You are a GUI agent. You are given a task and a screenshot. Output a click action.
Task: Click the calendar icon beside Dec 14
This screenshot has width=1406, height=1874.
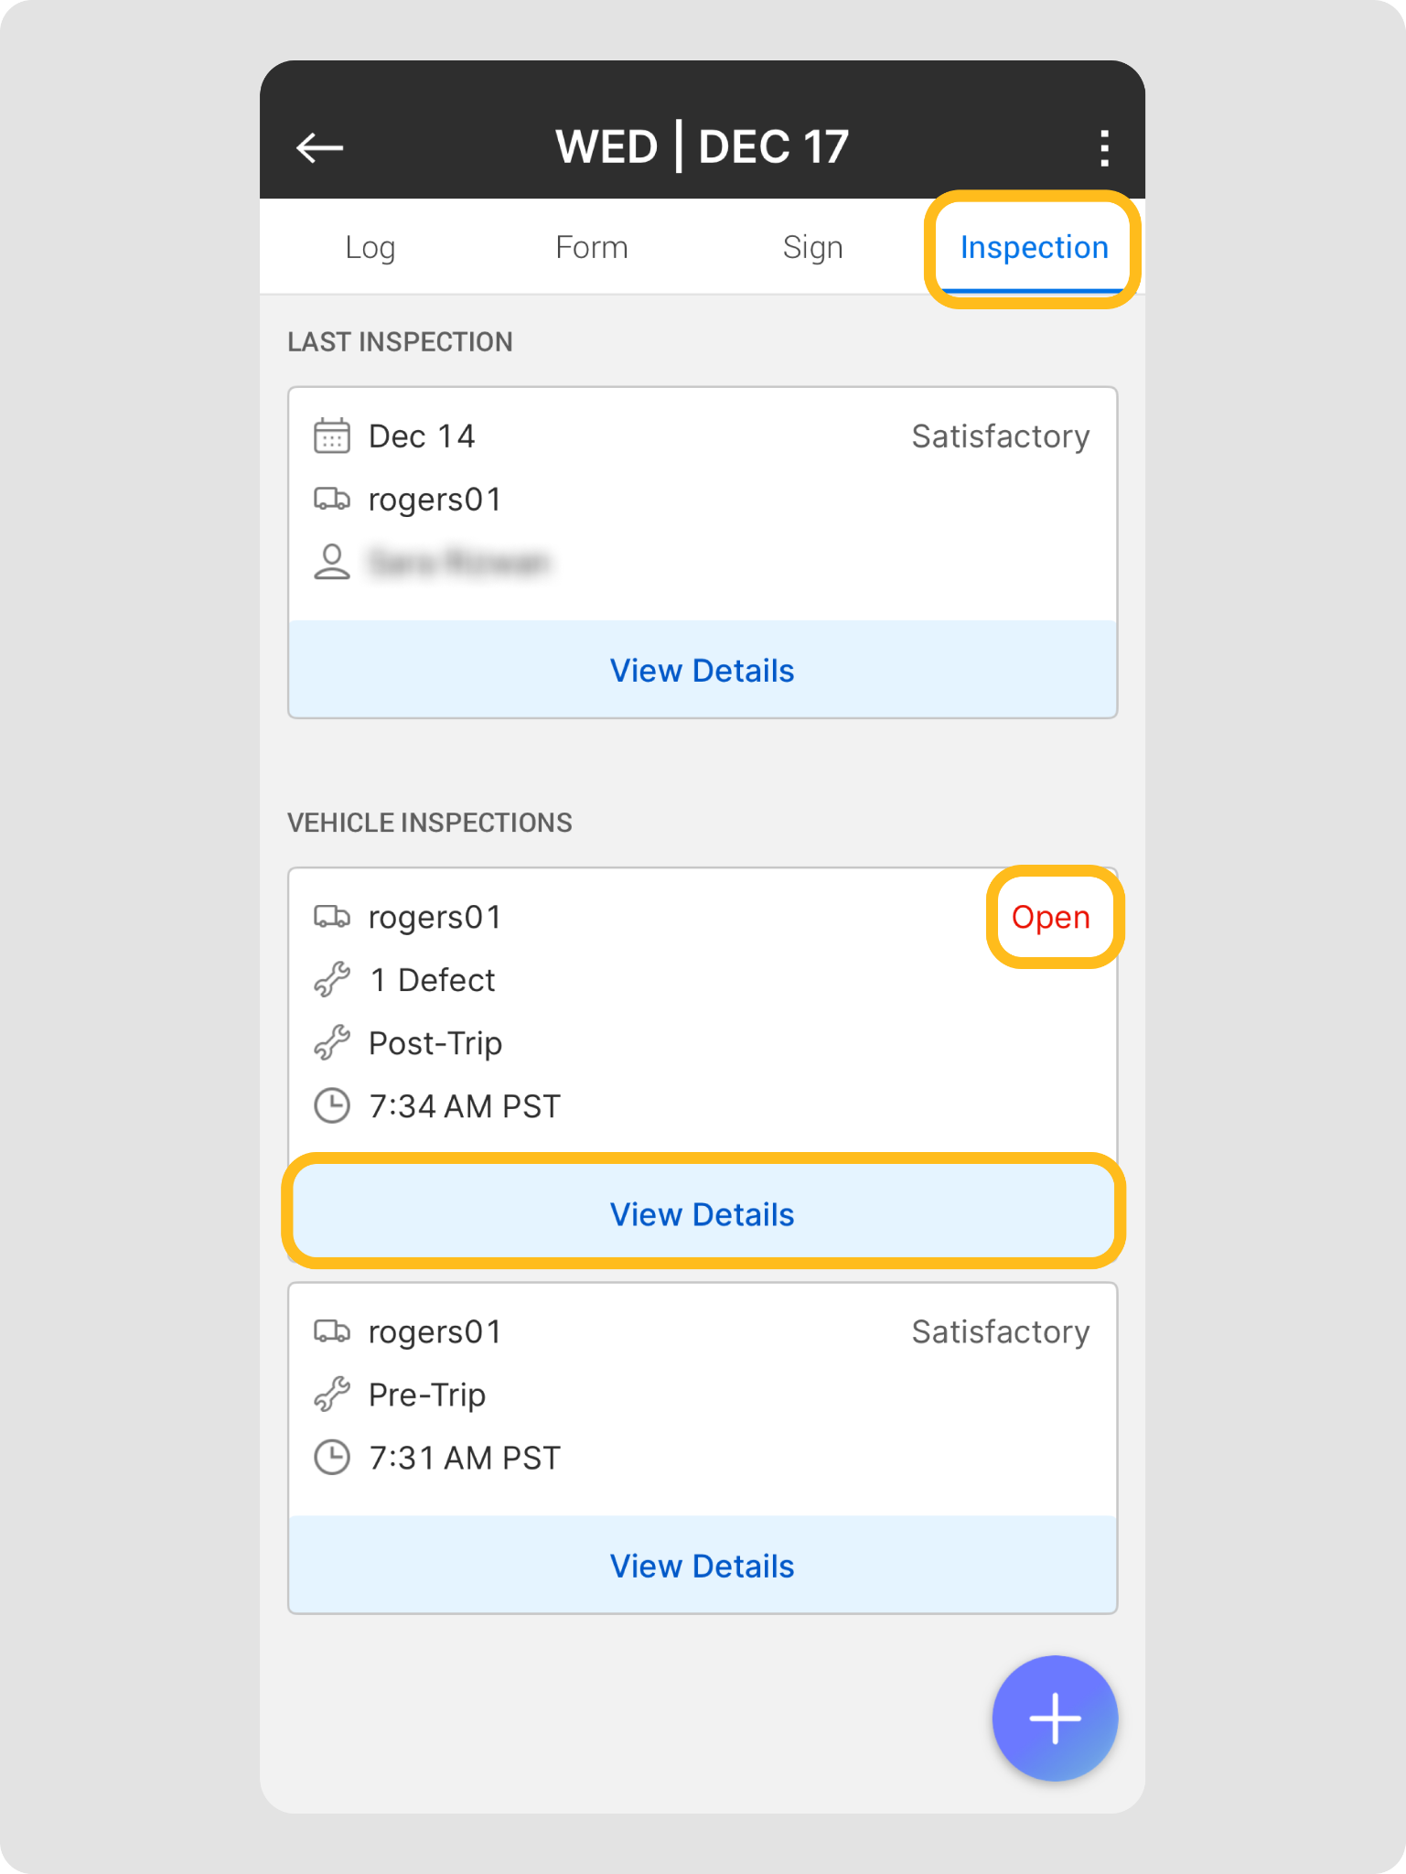point(331,436)
